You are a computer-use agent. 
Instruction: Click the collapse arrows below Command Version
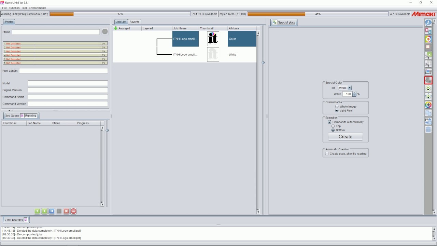11,110
